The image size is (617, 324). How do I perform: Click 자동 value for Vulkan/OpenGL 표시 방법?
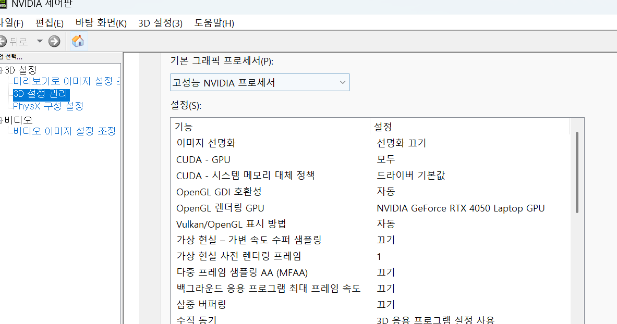[x=386, y=224]
